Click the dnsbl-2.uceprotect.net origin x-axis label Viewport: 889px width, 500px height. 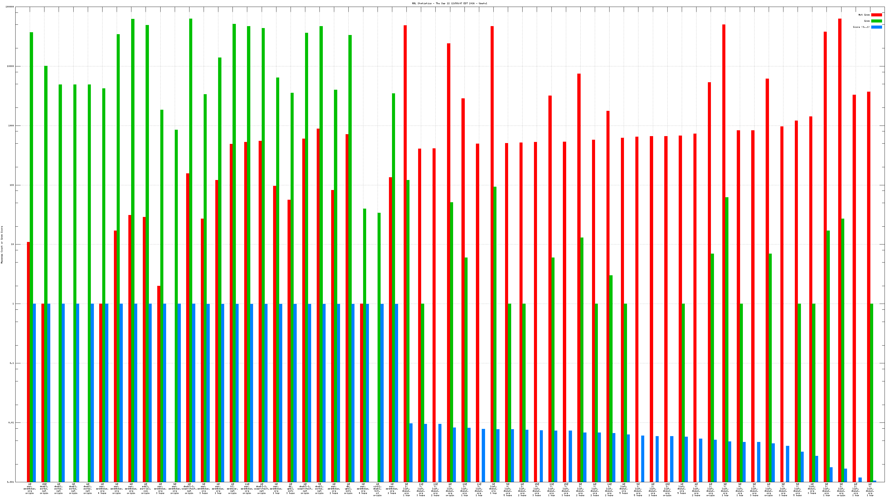[x=261, y=489]
